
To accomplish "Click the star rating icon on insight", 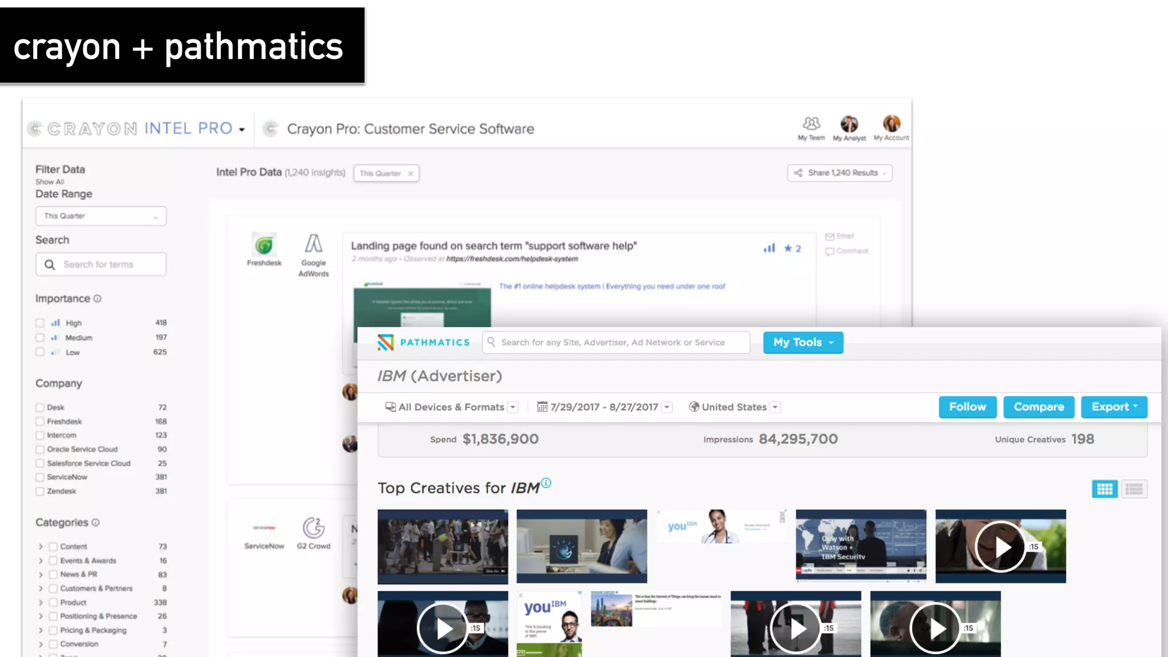I will click(788, 248).
